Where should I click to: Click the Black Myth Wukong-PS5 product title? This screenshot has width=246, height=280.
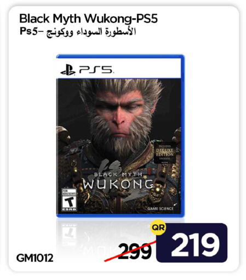(88, 19)
